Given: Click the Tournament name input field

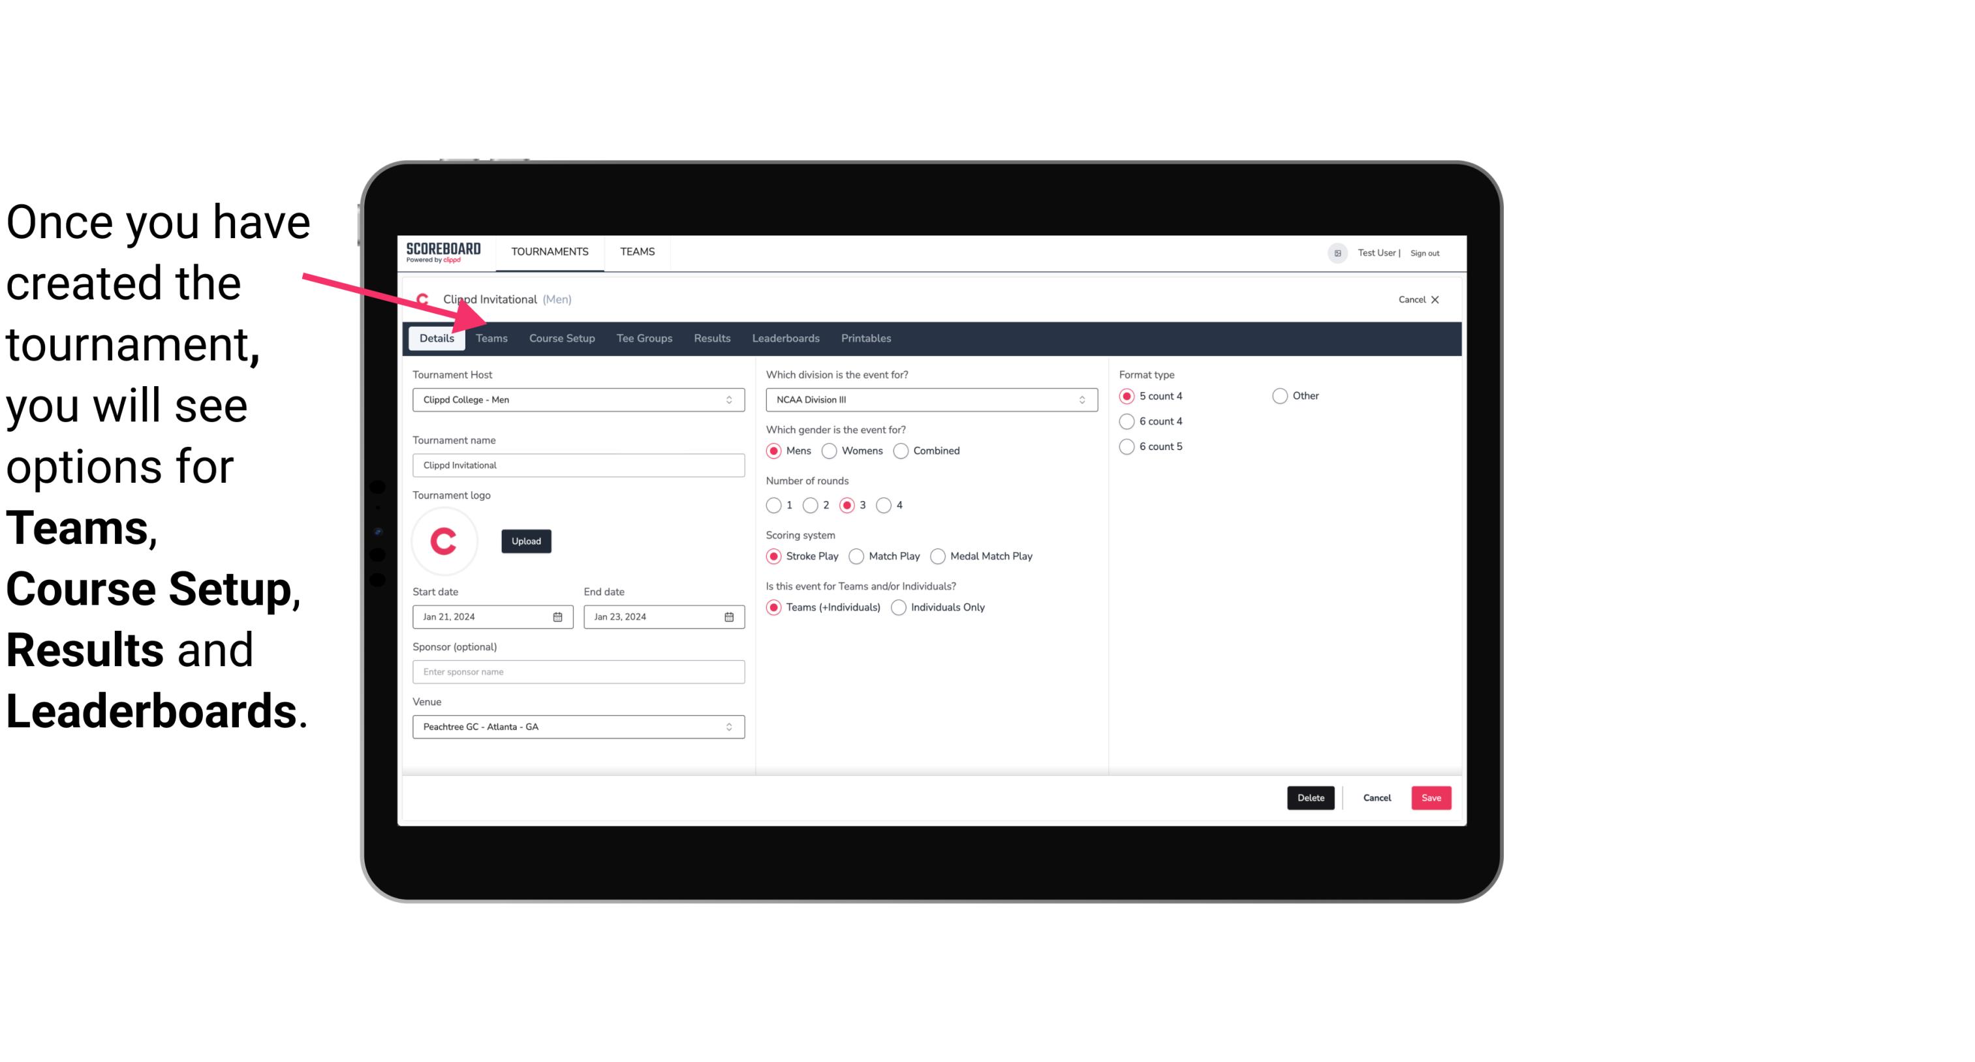Looking at the screenshot, I should [x=577, y=464].
